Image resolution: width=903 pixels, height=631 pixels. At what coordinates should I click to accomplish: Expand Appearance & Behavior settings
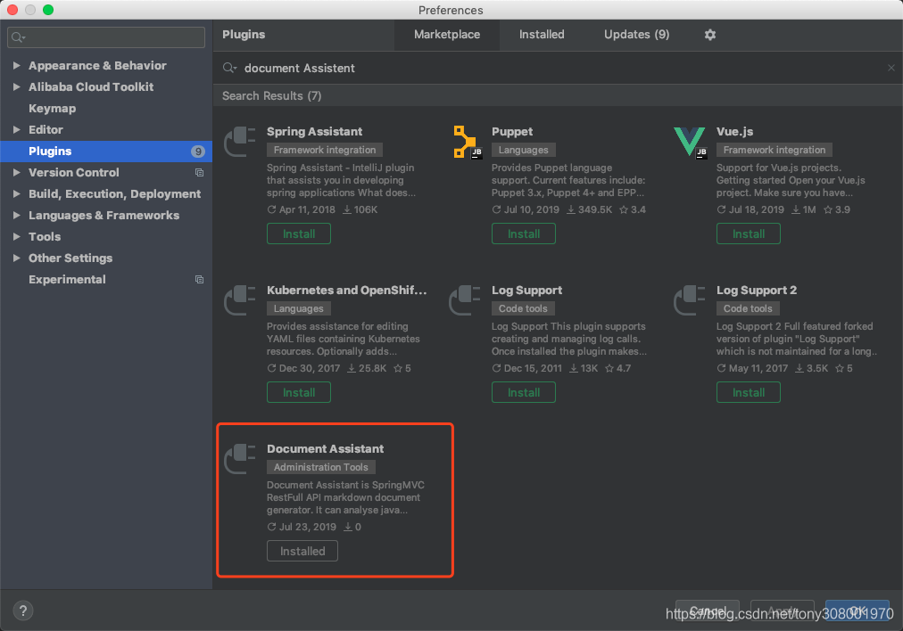pyautogui.click(x=17, y=66)
